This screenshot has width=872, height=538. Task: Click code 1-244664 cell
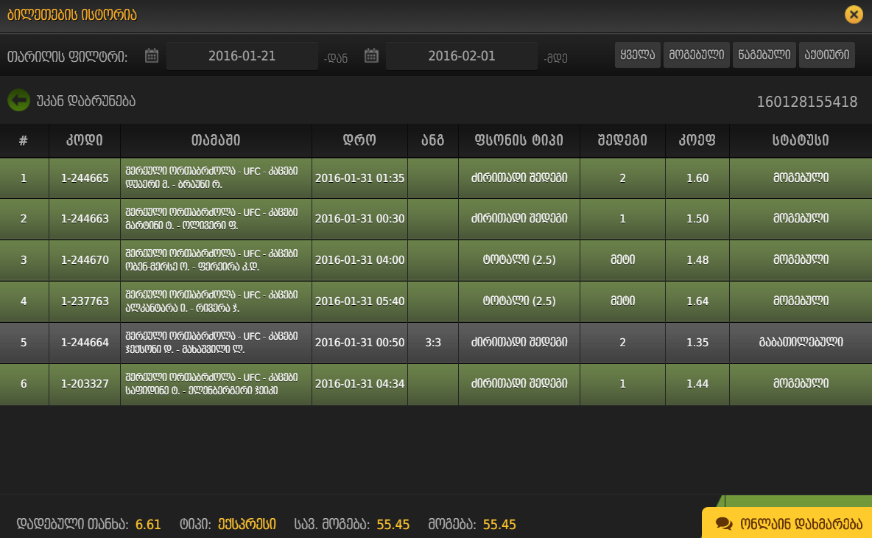[85, 342]
